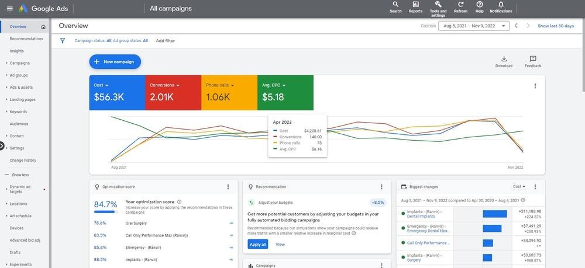This screenshot has width=585, height=268.
Task: Click the optimization score progress bar
Action: (106, 211)
